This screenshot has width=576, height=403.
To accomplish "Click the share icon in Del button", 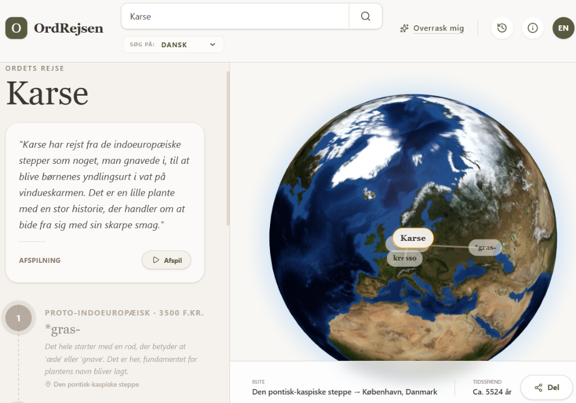I will [538, 388].
